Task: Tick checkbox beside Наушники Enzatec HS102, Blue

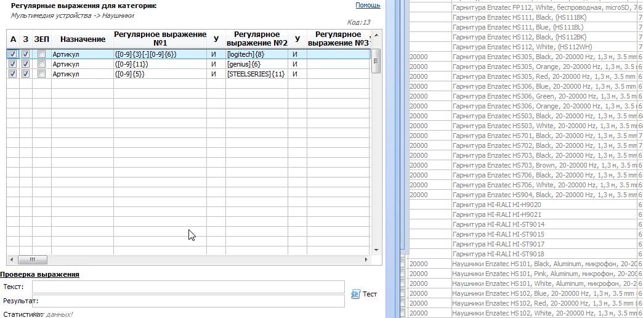Action: click(x=403, y=293)
